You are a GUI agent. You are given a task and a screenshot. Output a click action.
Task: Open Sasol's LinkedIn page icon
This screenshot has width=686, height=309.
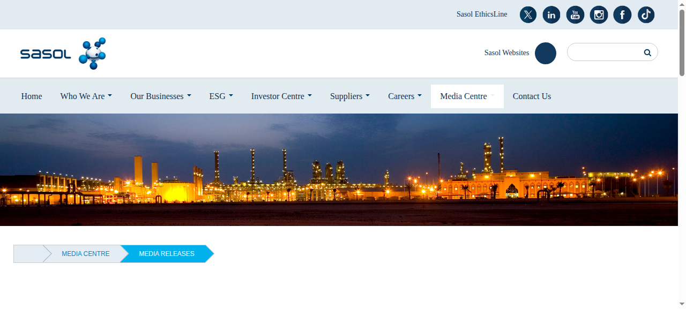click(551, 14)
